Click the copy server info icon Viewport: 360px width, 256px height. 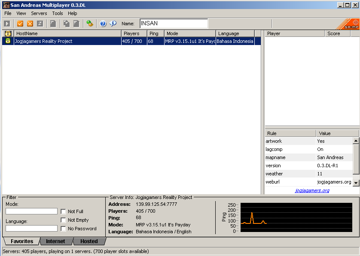pos(67,24)
